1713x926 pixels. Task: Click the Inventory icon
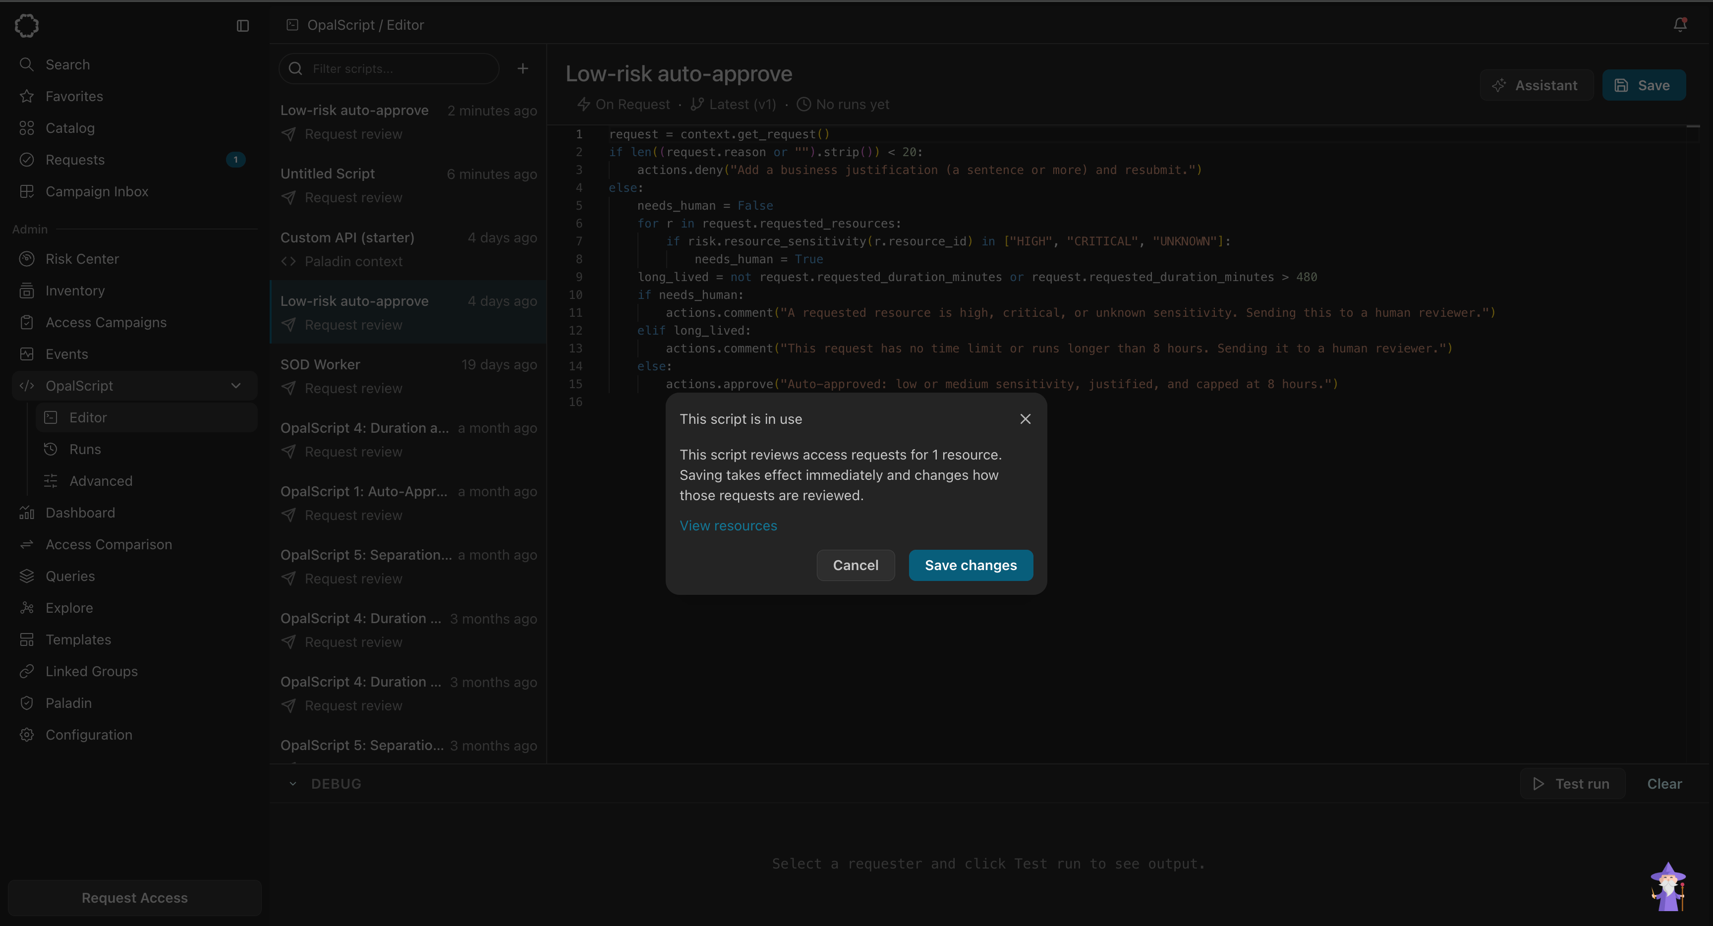27,290
